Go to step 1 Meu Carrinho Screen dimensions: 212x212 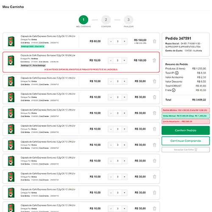click(84, 20)
